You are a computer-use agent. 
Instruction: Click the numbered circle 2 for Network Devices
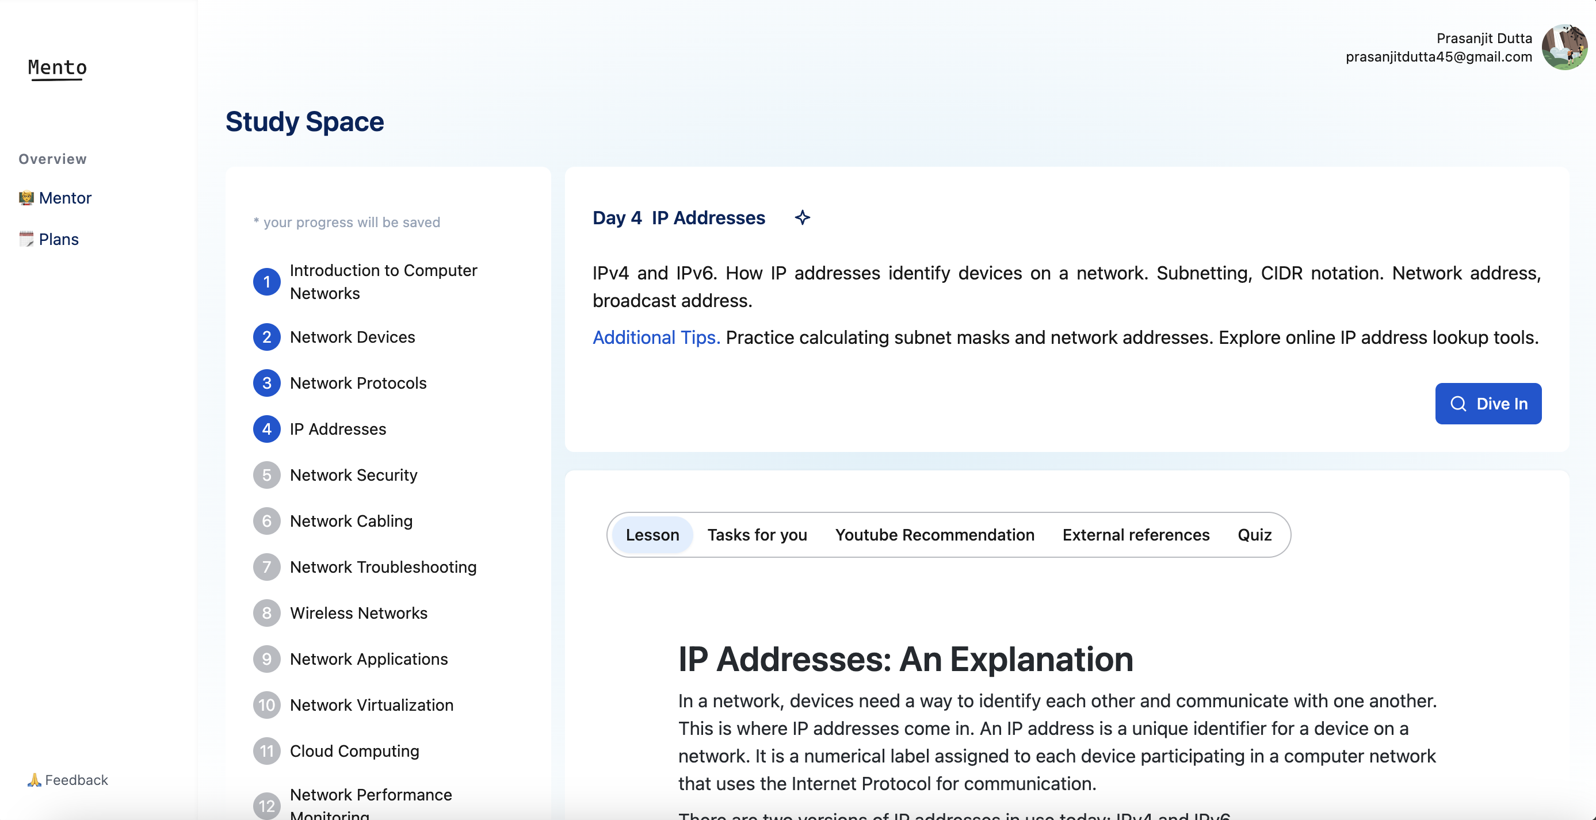point(266,337)
